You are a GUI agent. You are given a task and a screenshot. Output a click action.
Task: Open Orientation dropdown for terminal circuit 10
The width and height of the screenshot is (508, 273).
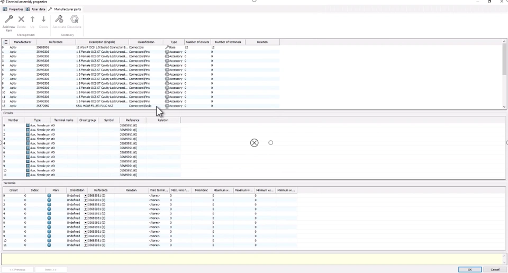86,241
